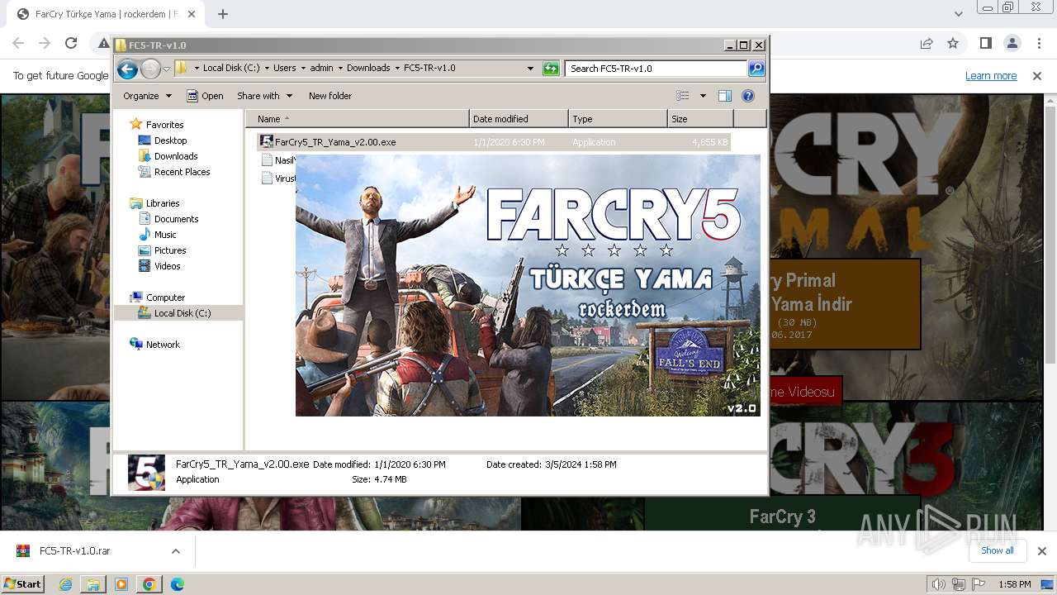Click admin in the address breadcrumb
The image size is (1057, 595).
coord(321,69)
